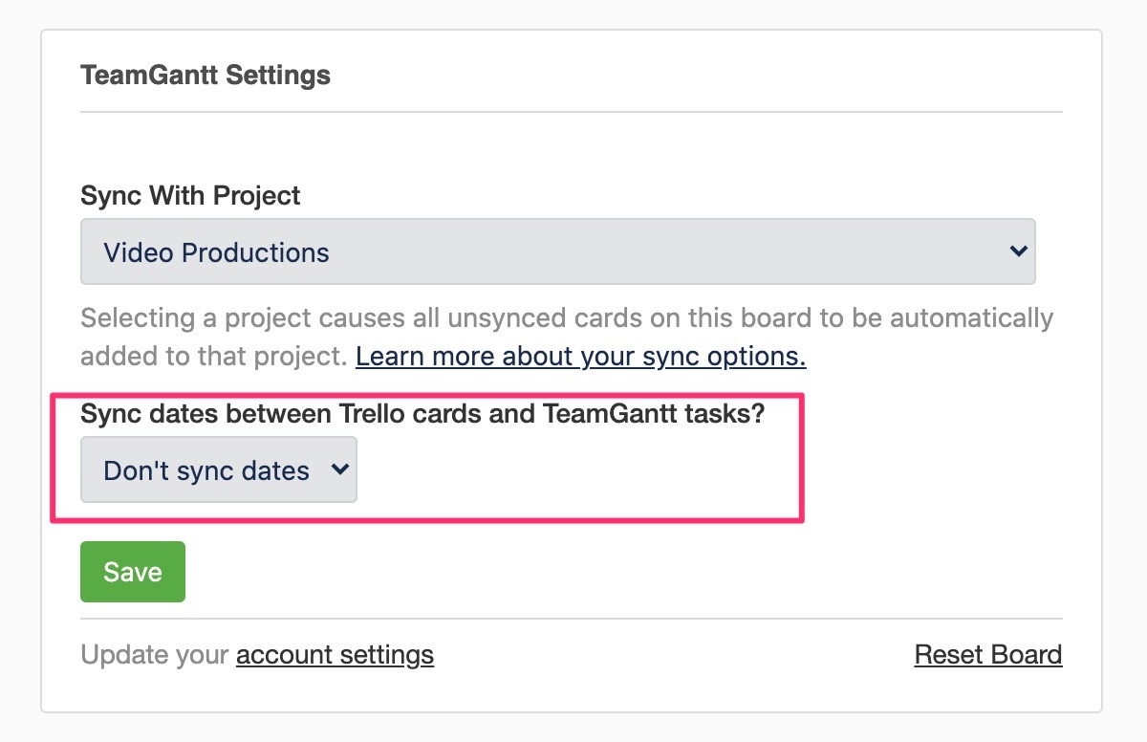Click the pink highlight border around sync dates
Screen dimensions: 1147x742
click(x=803, y=457)
